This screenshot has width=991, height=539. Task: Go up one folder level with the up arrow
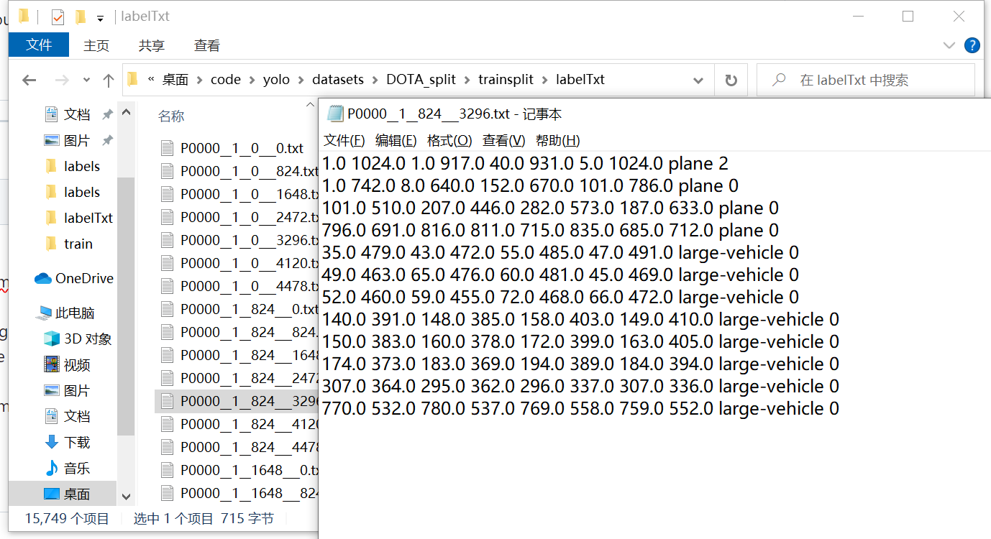click(107, 80)
